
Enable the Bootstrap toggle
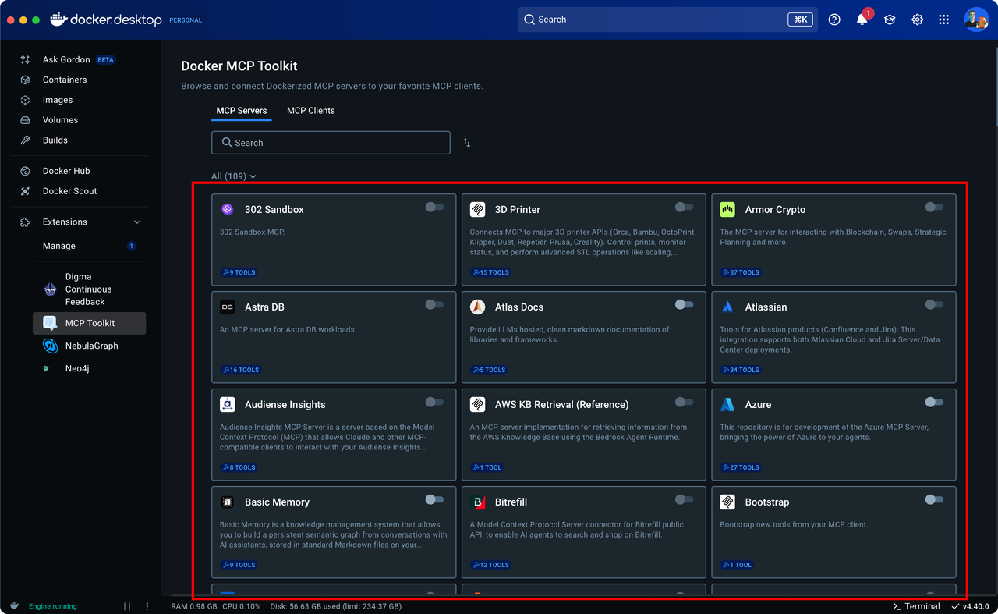click(x=934, y=499)
